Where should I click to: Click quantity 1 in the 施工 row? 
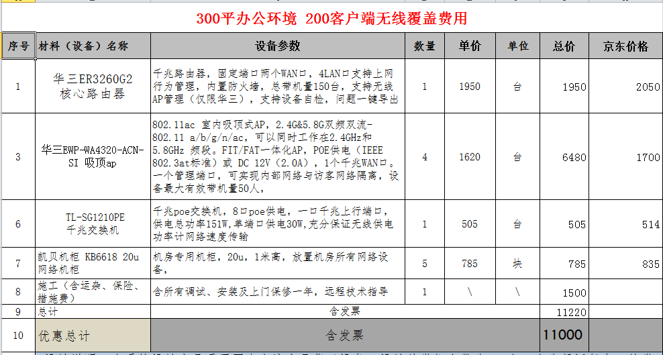[425, 292]
